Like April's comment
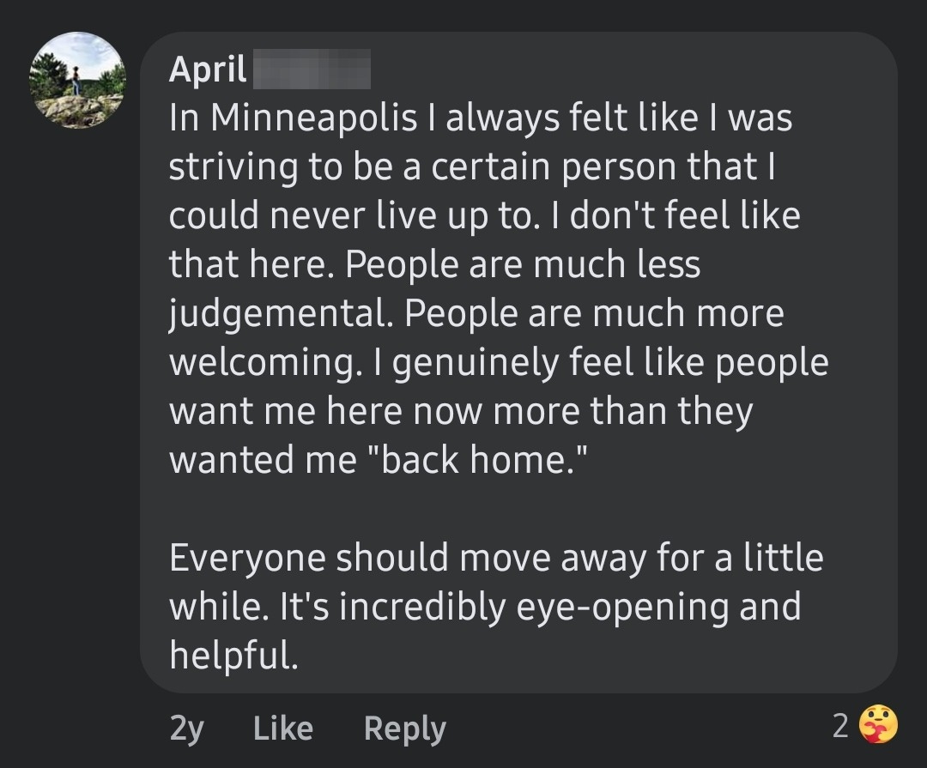Screen dimensions: 927x768 point(282,728)
